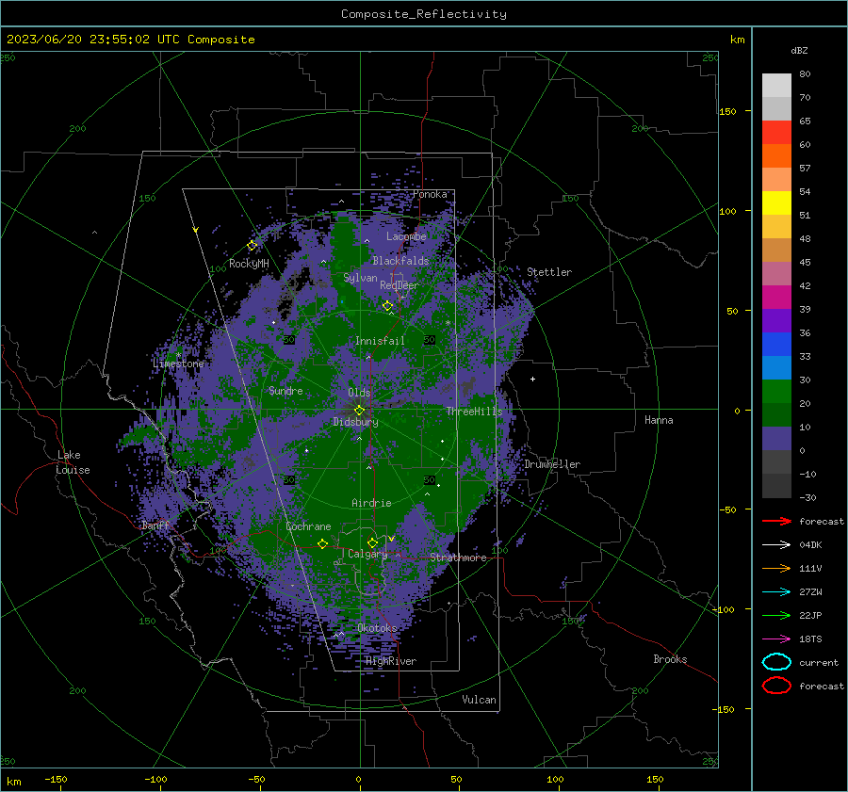Click the Lake Louise label
The height and width of the screenshot is (792, 848).
pos(73,462)
